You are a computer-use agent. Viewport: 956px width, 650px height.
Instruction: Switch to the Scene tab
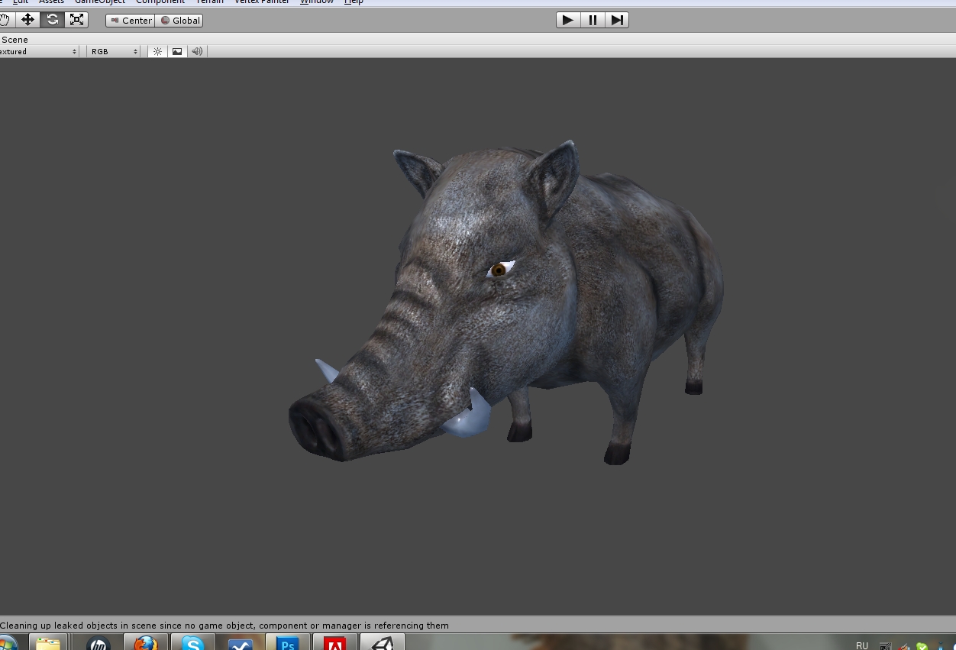point(15,40)
